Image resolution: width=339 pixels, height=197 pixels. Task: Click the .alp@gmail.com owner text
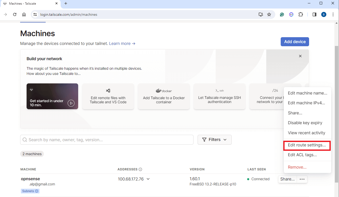(x=42, y=184)
